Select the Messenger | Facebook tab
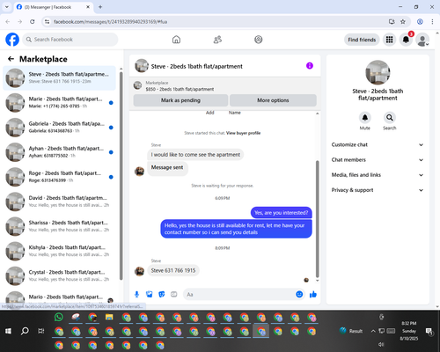The height and width of the screenshot is (352, 440). click(53, 7)
